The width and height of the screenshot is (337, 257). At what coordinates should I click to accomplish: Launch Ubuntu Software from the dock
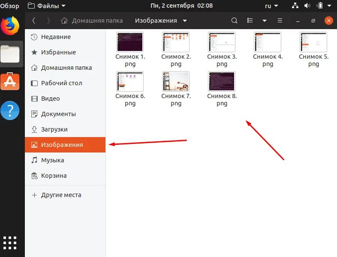click(x=10, y=81)
